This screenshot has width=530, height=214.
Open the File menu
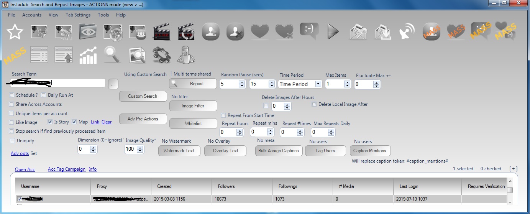(11, 15)
